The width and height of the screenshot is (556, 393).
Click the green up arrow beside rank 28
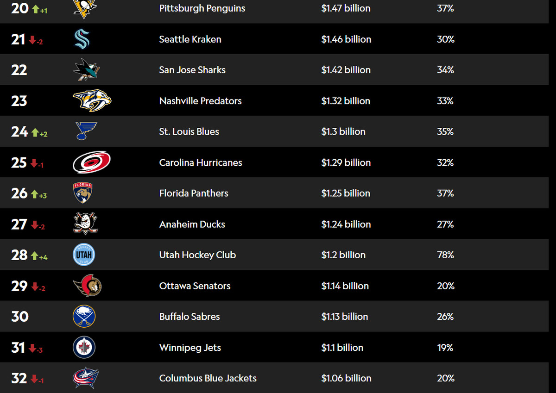[x=35, y=256]
